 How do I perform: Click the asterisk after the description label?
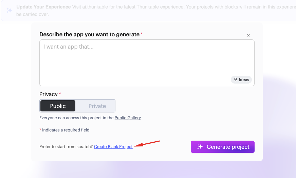coord(142,34)
